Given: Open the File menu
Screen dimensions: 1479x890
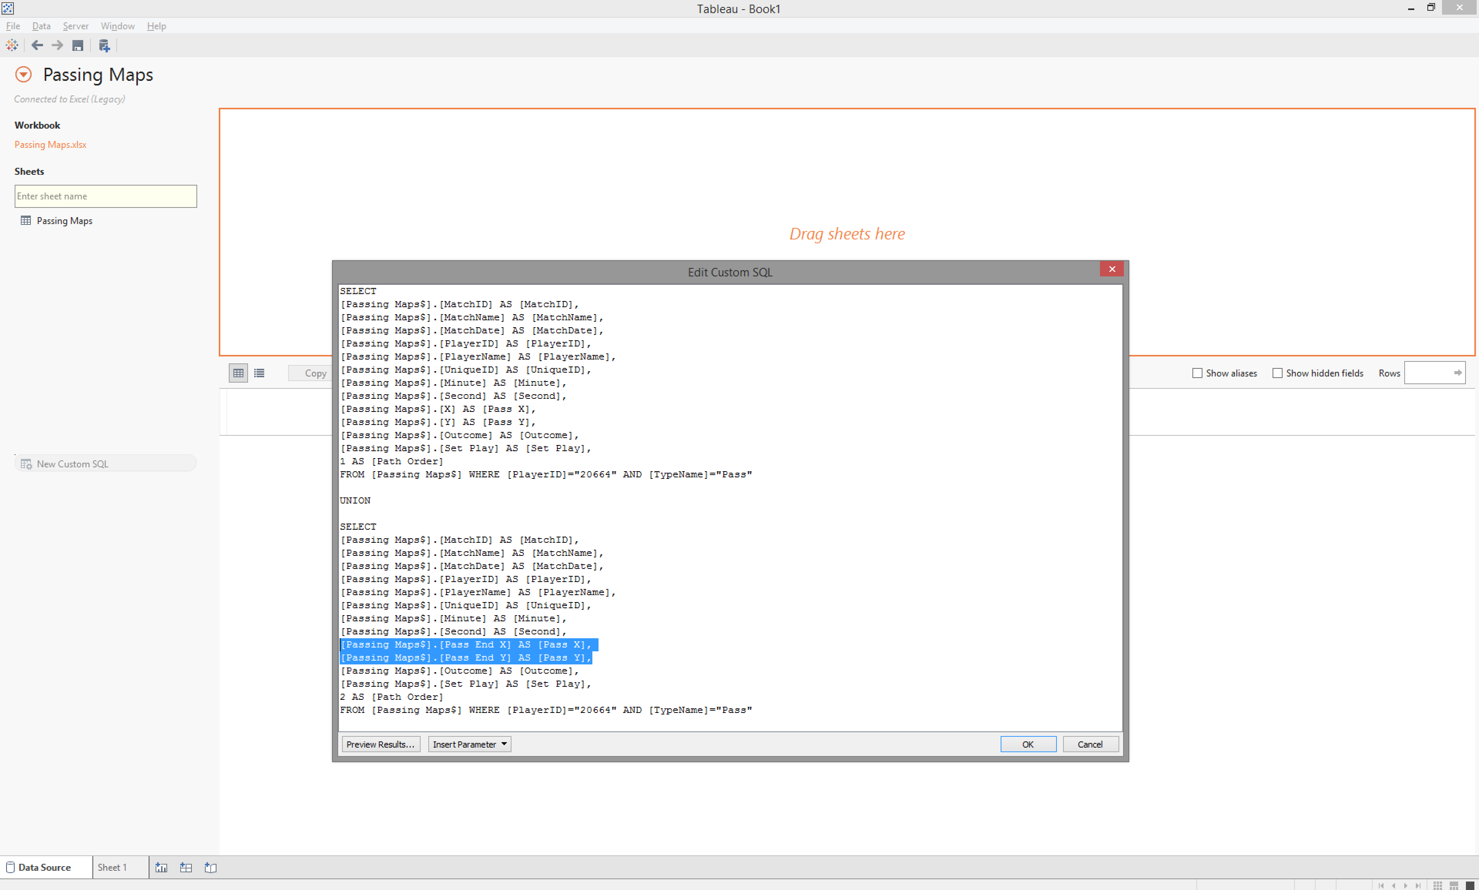Looking at the screenshot, I should [13, 26].
